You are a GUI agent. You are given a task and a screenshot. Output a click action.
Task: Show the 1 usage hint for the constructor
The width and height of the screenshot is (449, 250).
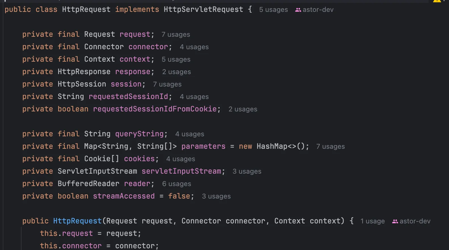pos(372,221)
